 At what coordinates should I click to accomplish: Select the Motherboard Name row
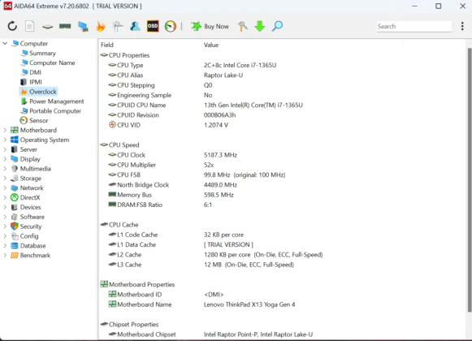[x=282, y=304]
